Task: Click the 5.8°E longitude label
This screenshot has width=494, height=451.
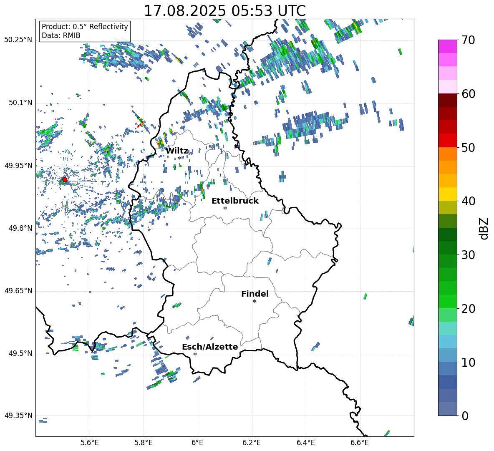Action: (x=144, y=443)
